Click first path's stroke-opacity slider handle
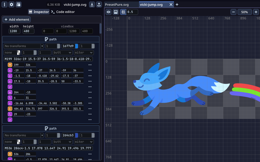This screenshot has width=260, height=162. 35,53
